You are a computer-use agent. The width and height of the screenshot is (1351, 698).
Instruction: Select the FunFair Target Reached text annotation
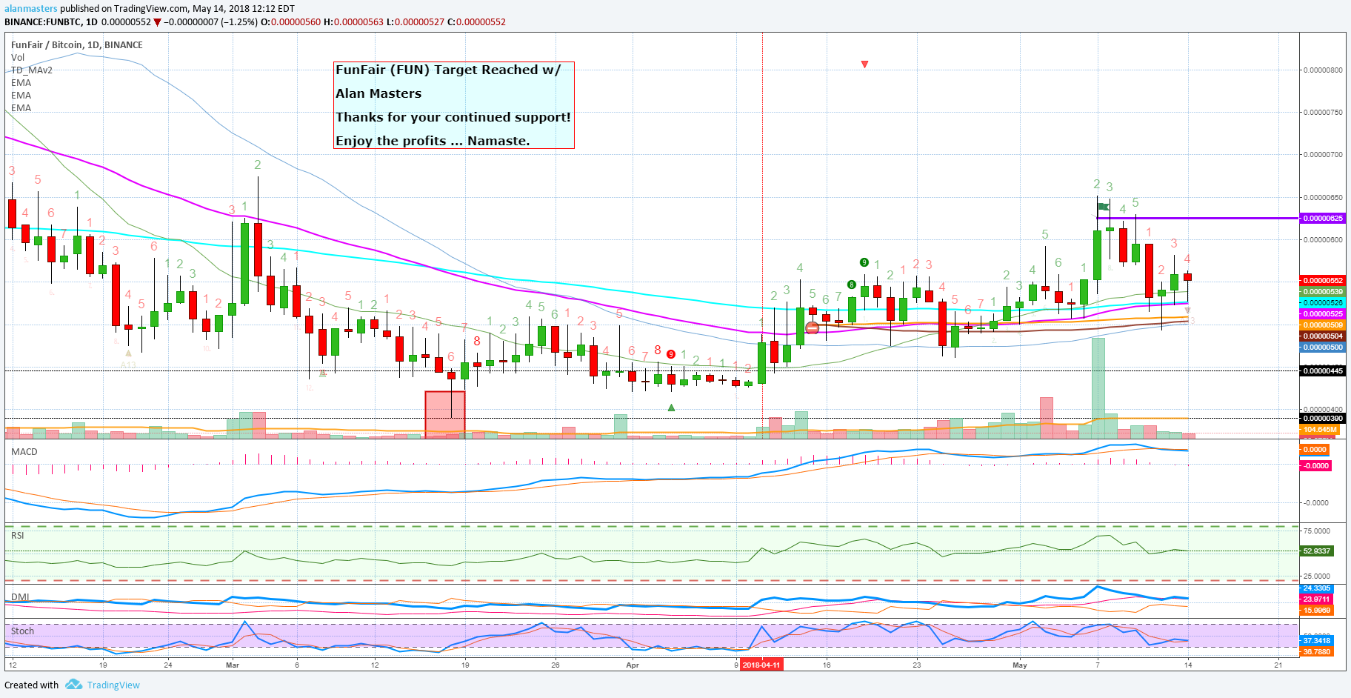(454, 105)
